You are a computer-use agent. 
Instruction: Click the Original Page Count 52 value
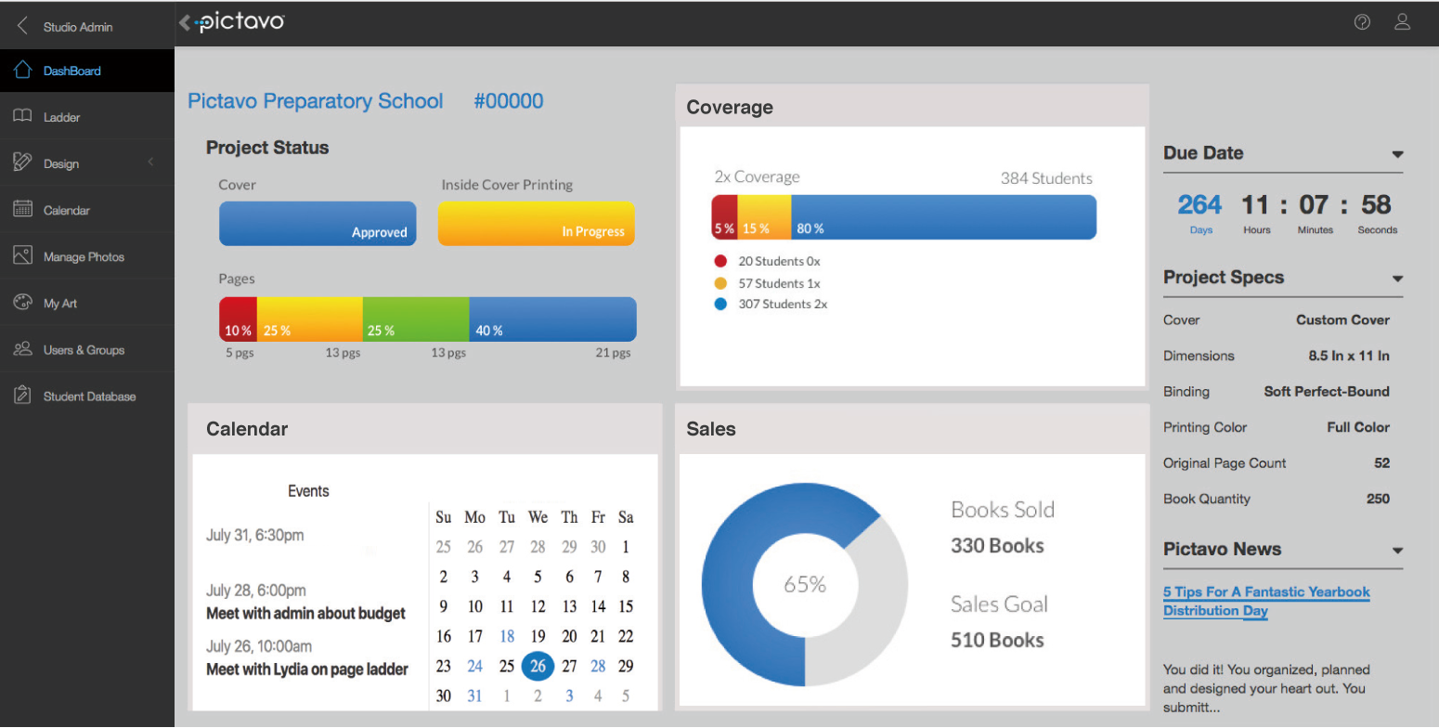pos(1381,462)
